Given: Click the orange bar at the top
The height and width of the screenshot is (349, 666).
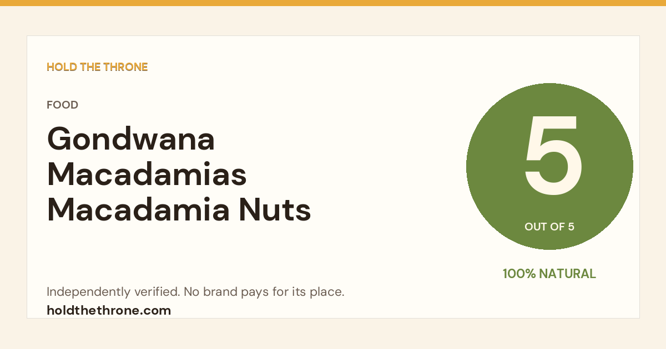Looking at the screenshot, I should (x=333, y=3).
